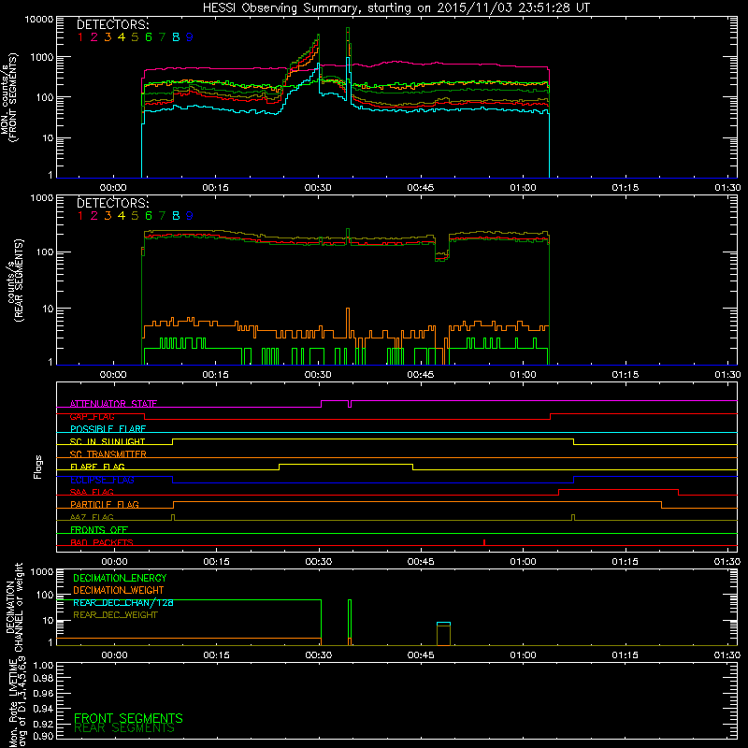The width and height of the screenshot is (748, 748).
Task: Click the FLARE_FLAG label
Action: pos(97,467)
